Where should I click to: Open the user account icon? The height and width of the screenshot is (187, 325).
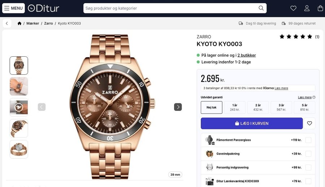point(307,8)
